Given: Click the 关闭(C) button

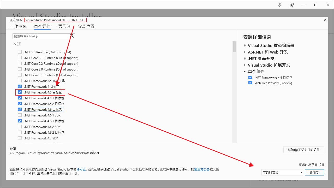Looking at the screenshot, I should (x=314, y=172).
